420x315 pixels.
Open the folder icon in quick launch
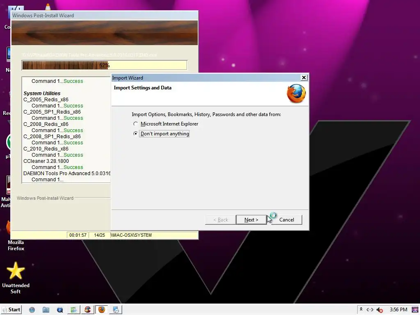(46, 310)
